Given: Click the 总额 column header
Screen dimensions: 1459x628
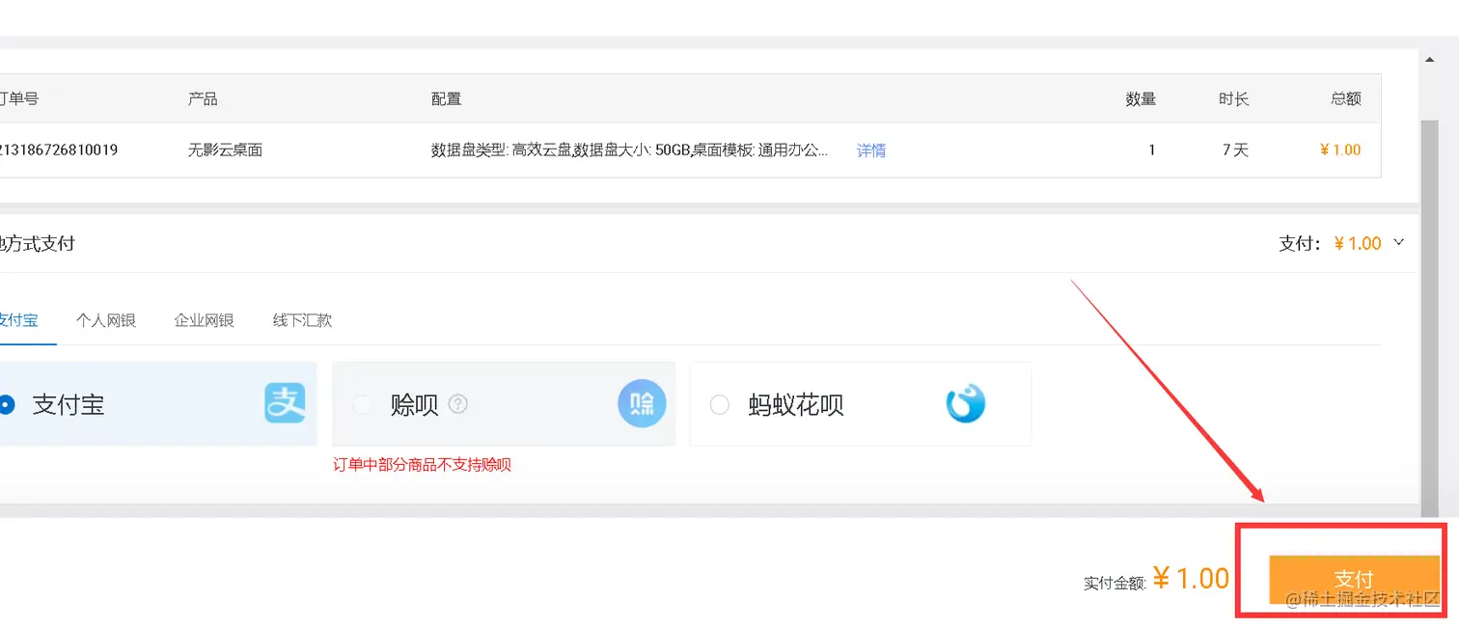Looking at the screenshot, I should pos(1346,98).
